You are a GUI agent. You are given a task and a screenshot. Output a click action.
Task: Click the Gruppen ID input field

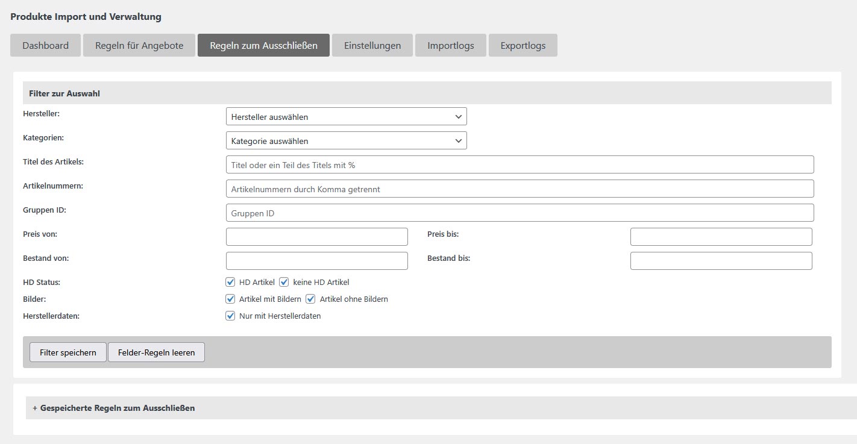click(520, 213)
